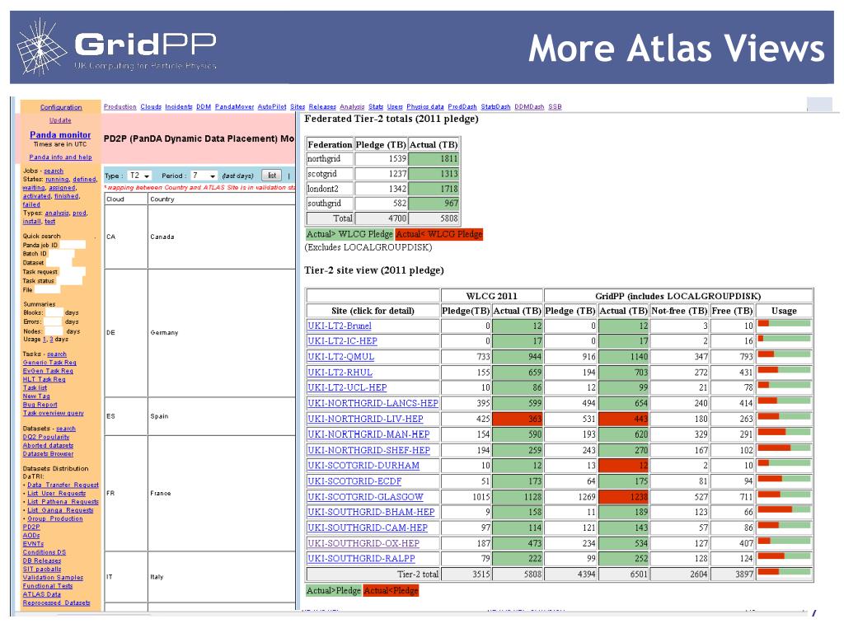Click the green 'Actual> WLCG Pledge' legend swatch

(x=349, y=234)
